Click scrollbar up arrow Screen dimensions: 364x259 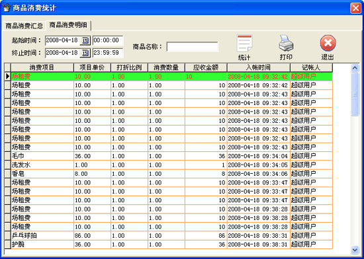pyautogui.click(x=355, y=68)
